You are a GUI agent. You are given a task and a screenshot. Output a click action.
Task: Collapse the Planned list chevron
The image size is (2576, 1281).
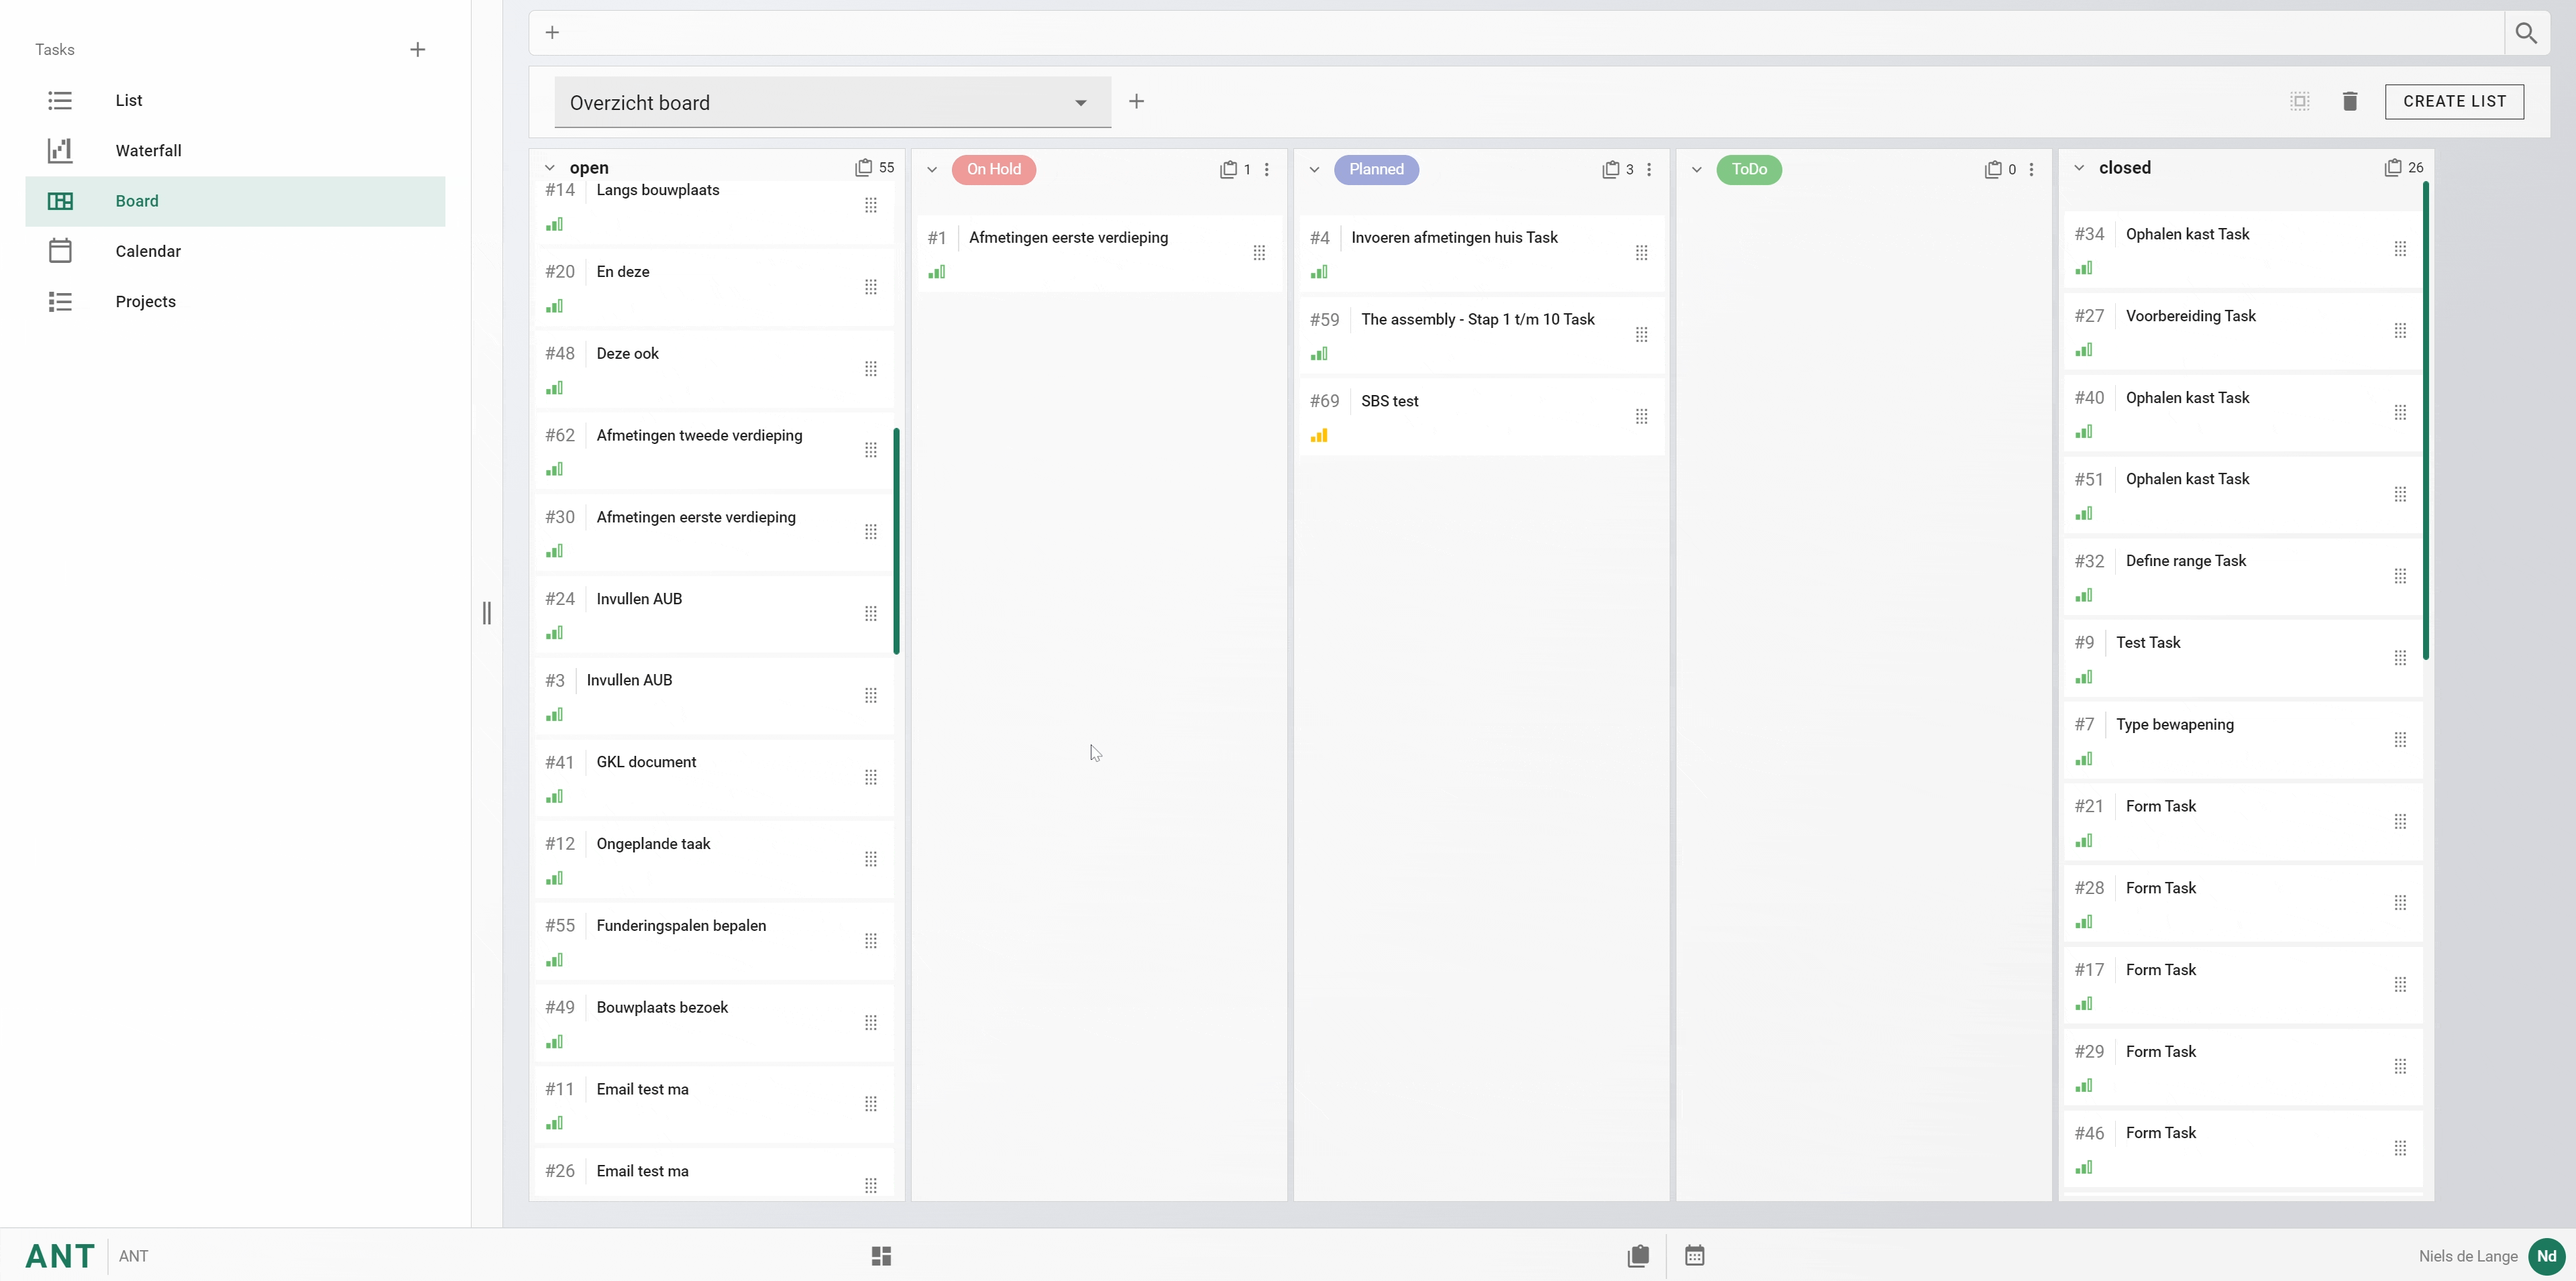click(1314, 170)
